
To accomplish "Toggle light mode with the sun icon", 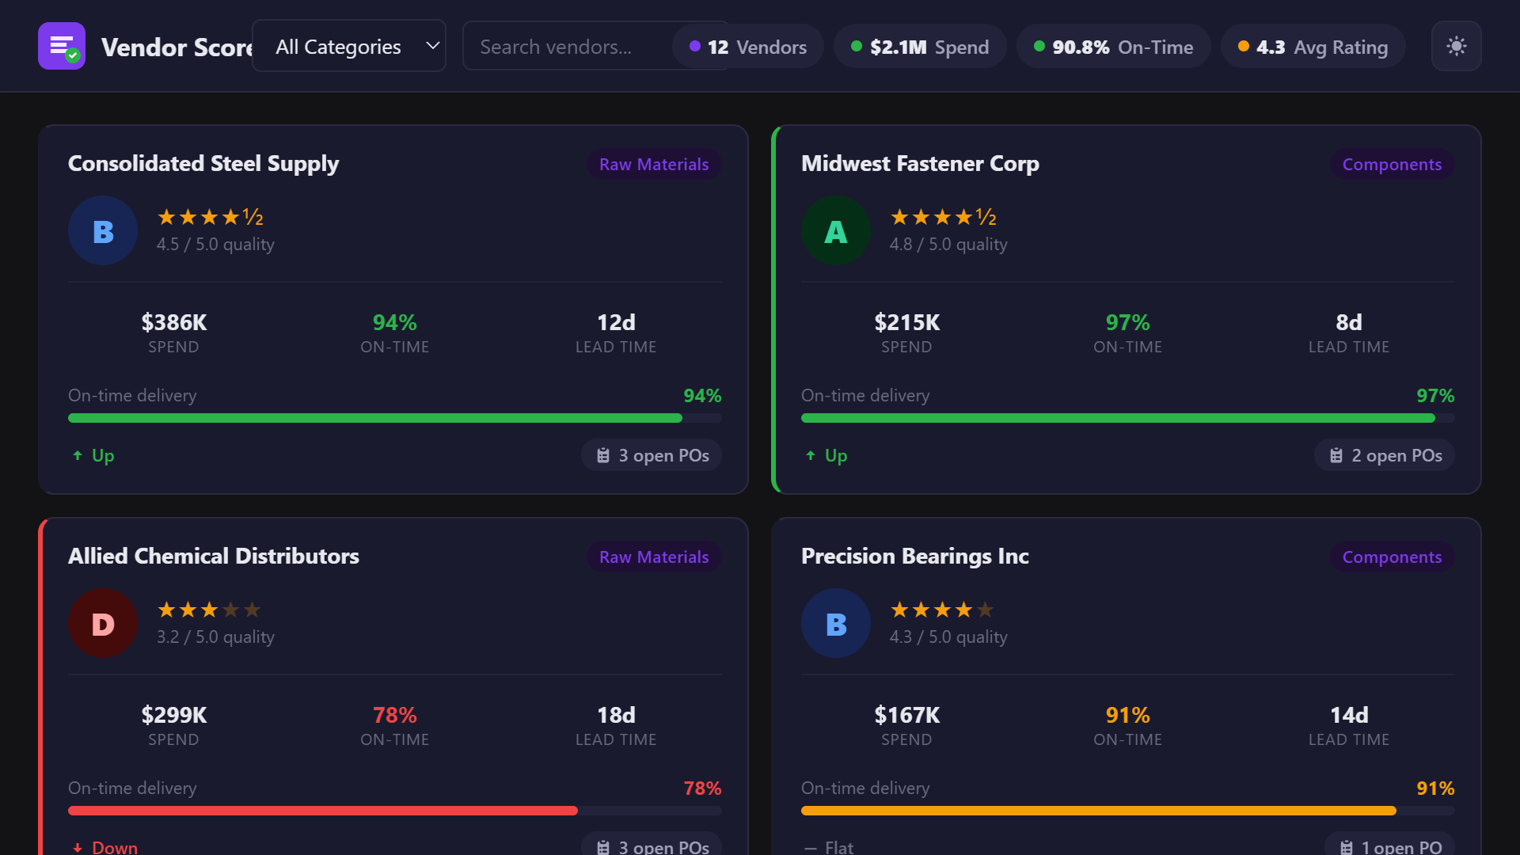I will click(1457, 46).
